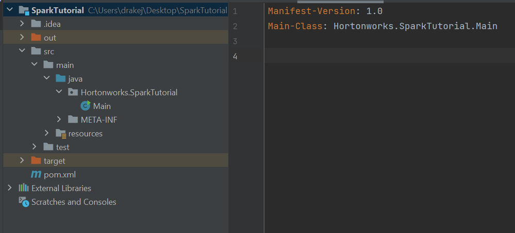Expand the target folder chevron

pos(22,160)
